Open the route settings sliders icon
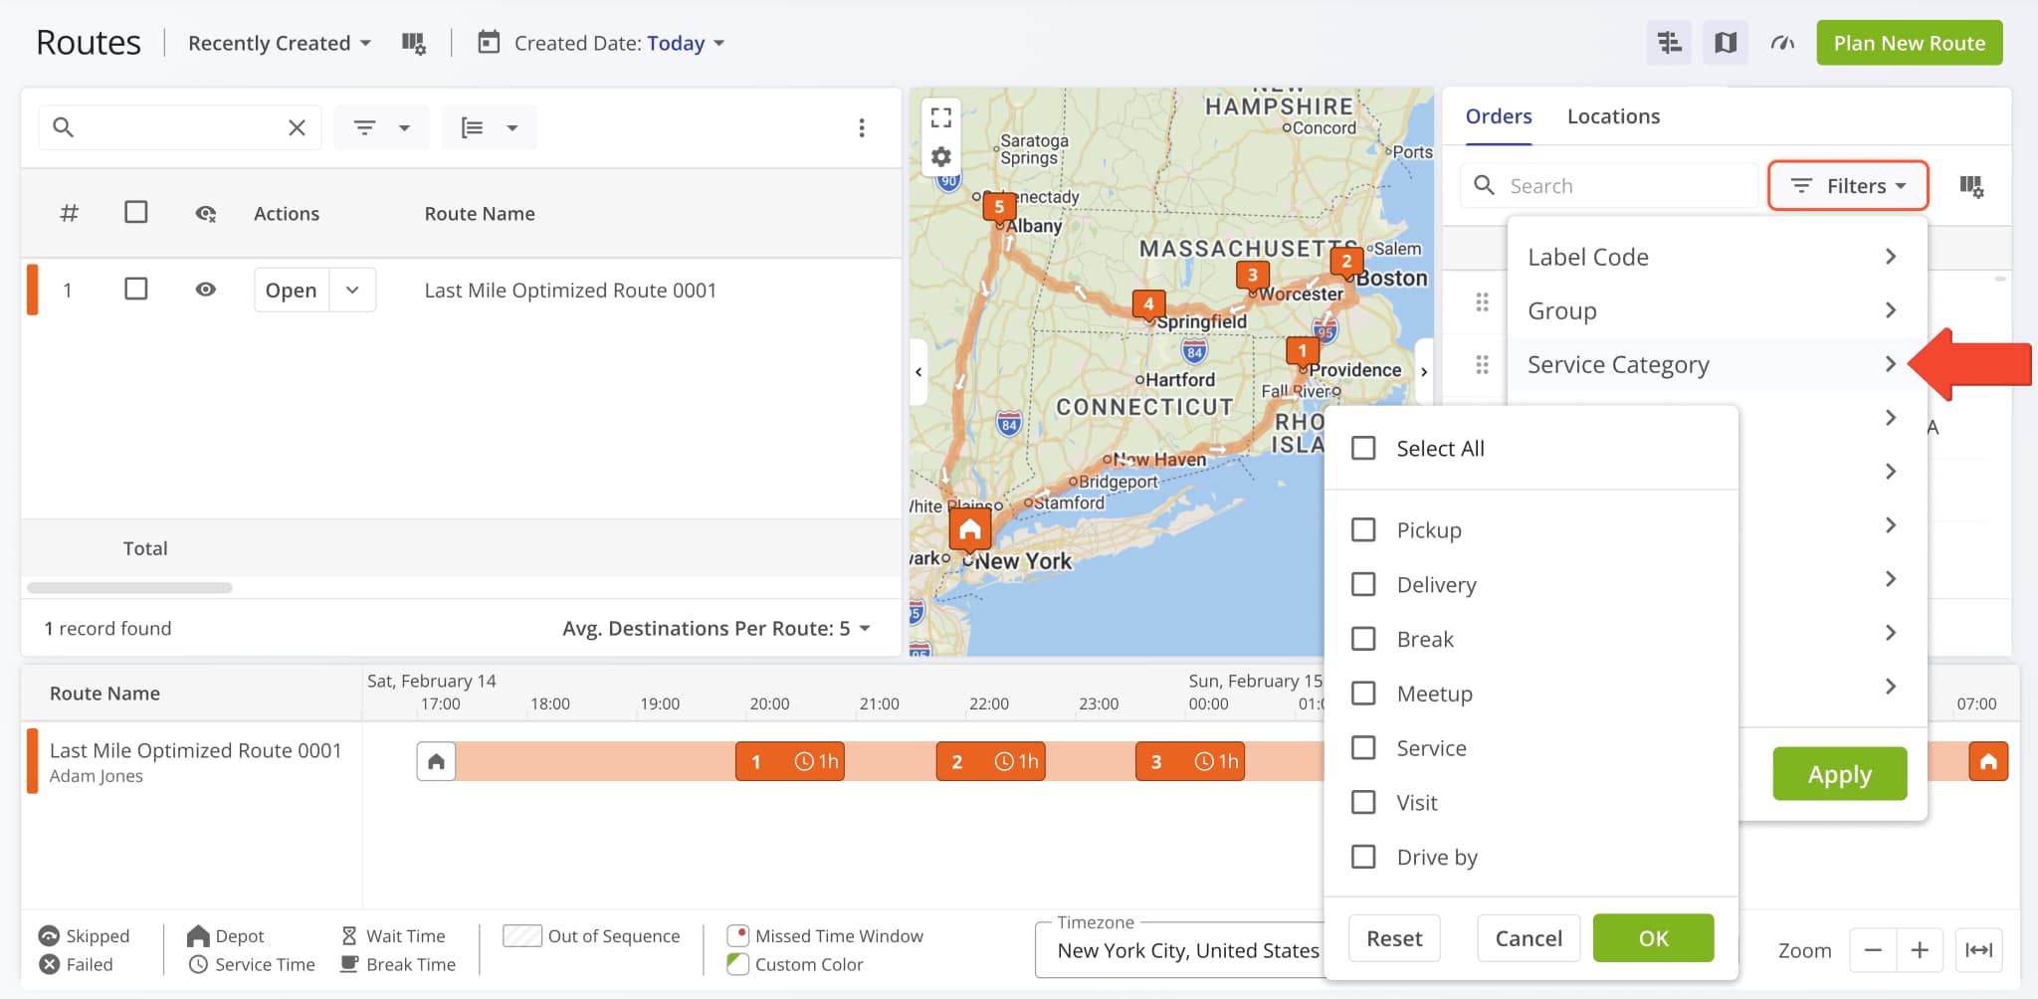The width and height of the screenshot is (2038, 999). coord(1668,43)
